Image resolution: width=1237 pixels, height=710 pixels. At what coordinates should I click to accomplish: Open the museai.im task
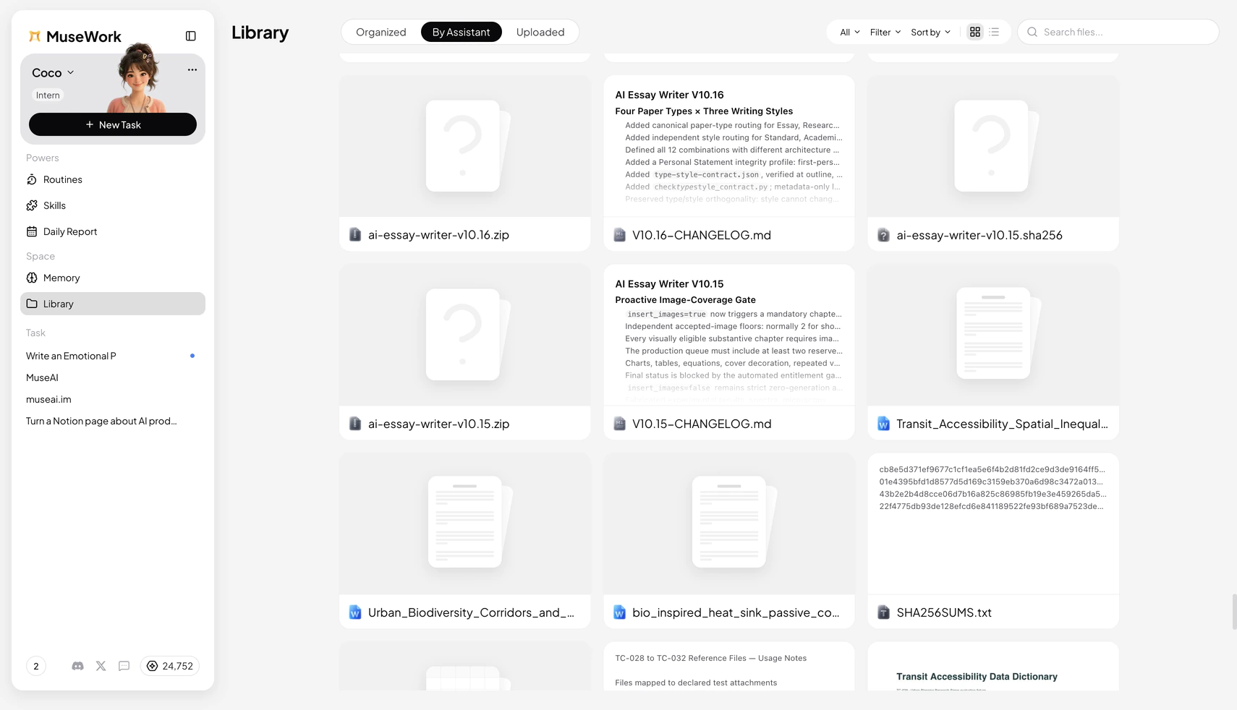point(113,399)
